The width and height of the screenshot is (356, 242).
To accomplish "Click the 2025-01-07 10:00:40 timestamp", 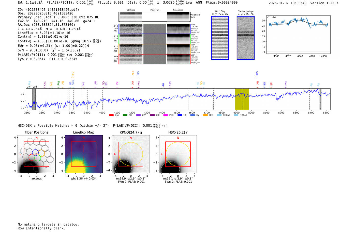I will 288,3.
